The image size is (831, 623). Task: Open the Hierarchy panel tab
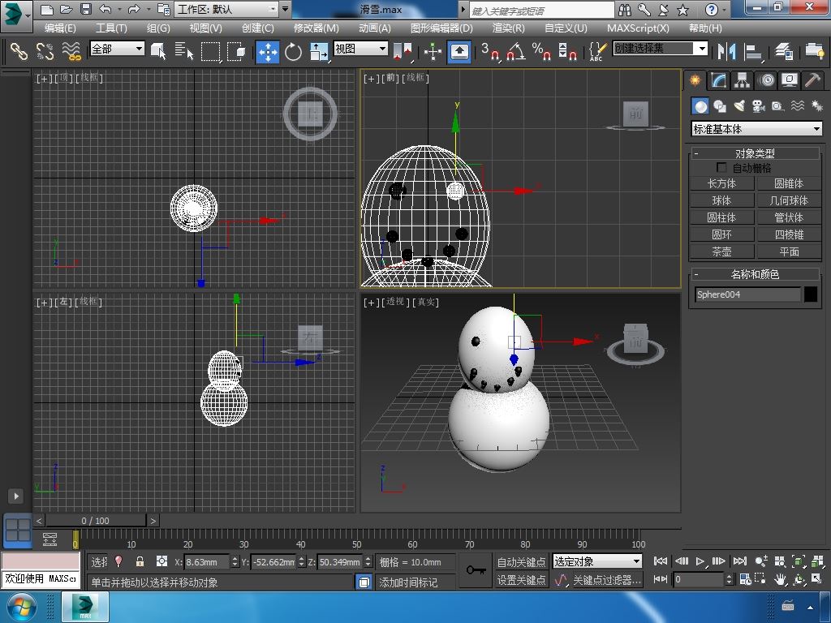click(742, 80)
